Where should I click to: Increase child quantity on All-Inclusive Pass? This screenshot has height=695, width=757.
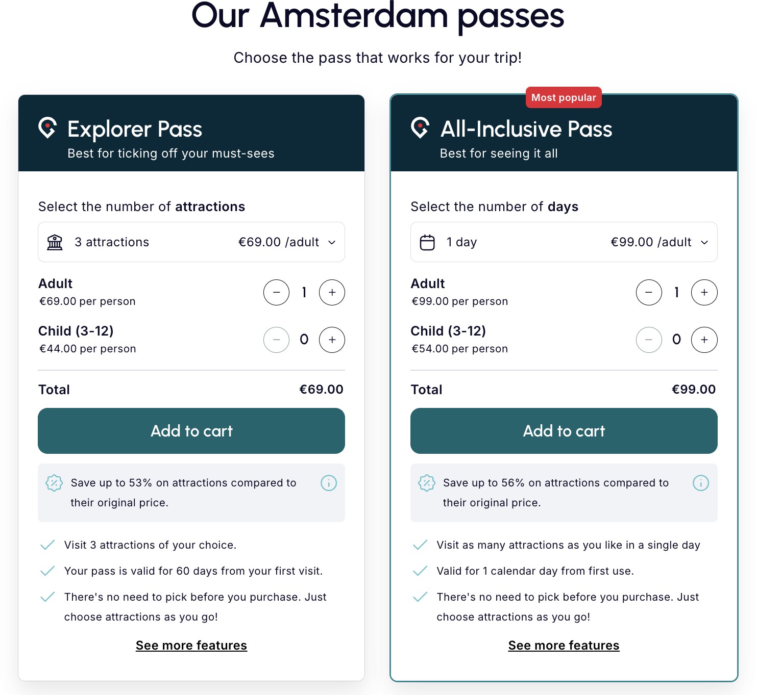[x=704, y=340]
